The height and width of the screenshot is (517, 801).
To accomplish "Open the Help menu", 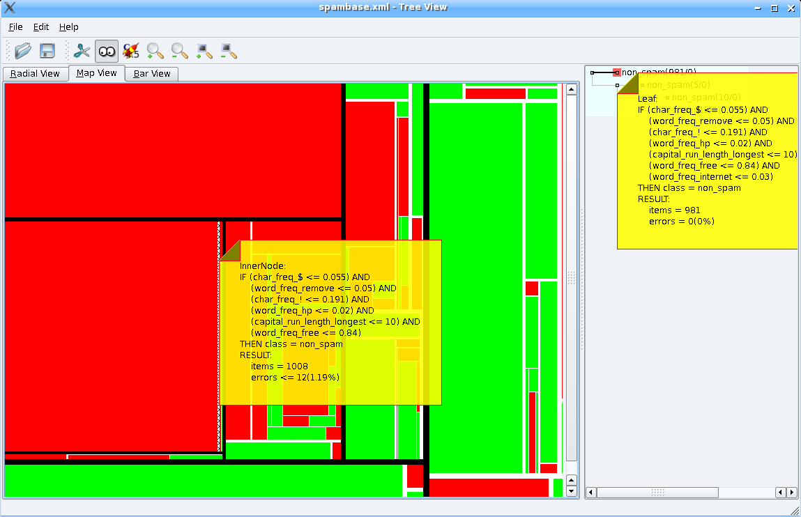I will (x=68, y=27).
